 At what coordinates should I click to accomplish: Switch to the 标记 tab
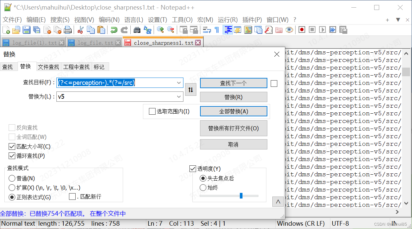coord(99,67)
